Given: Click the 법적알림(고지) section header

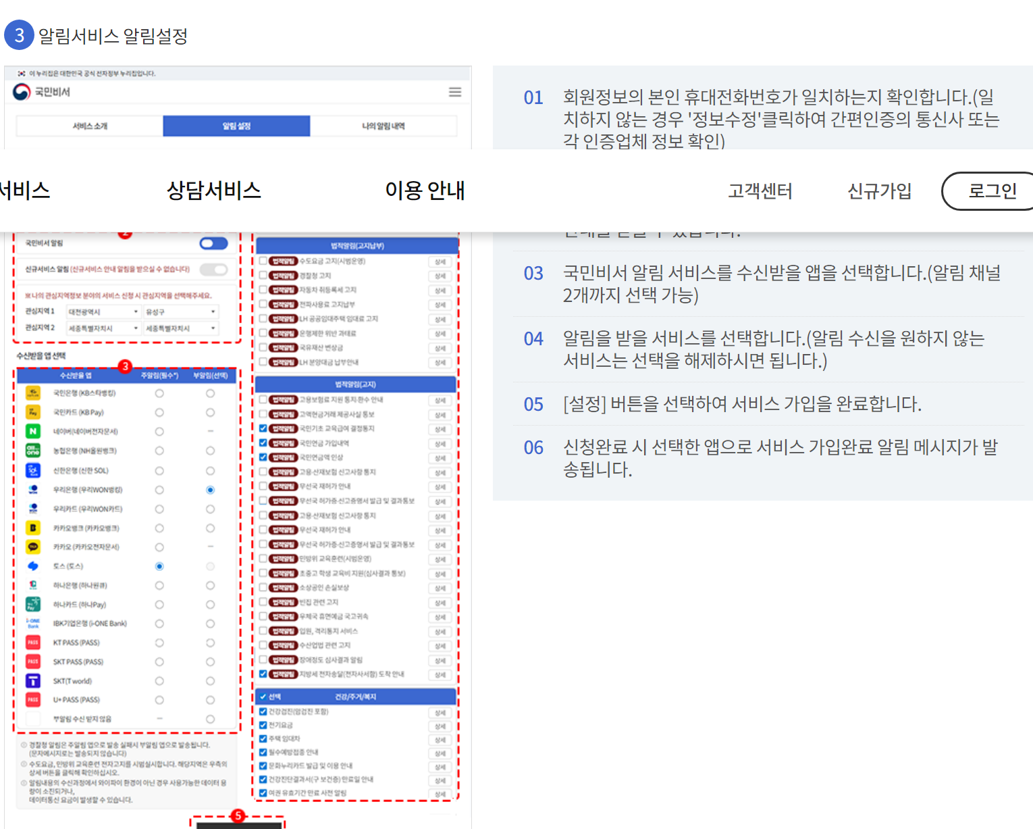Looking at the screenshot, I should (357, 384).
